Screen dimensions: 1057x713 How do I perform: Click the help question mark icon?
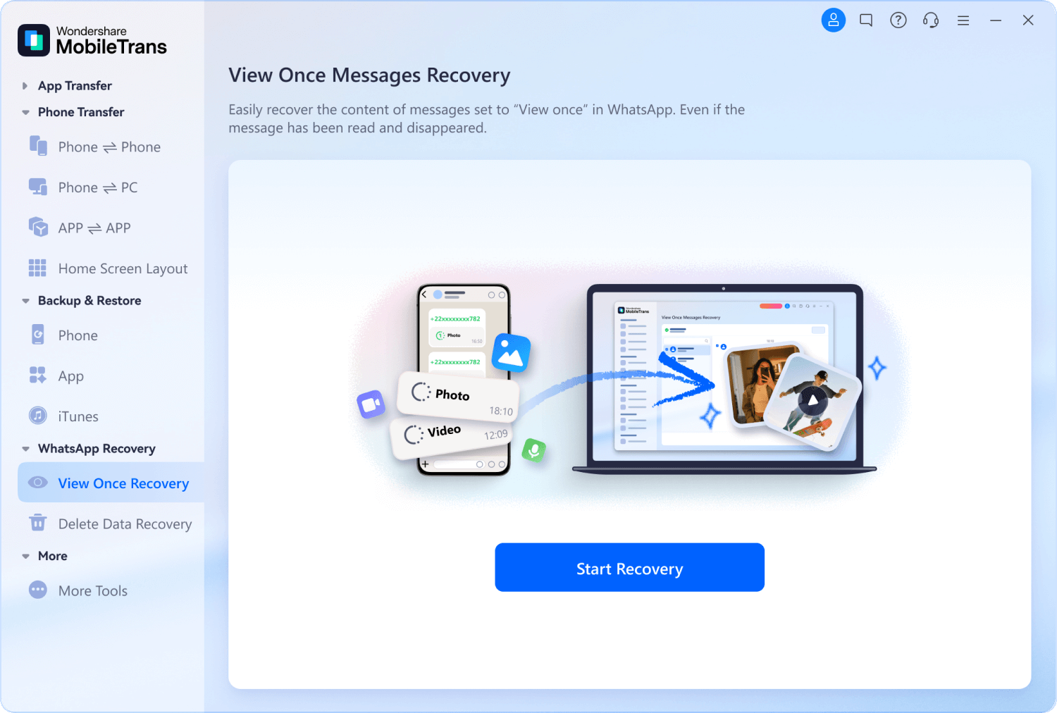898,20
